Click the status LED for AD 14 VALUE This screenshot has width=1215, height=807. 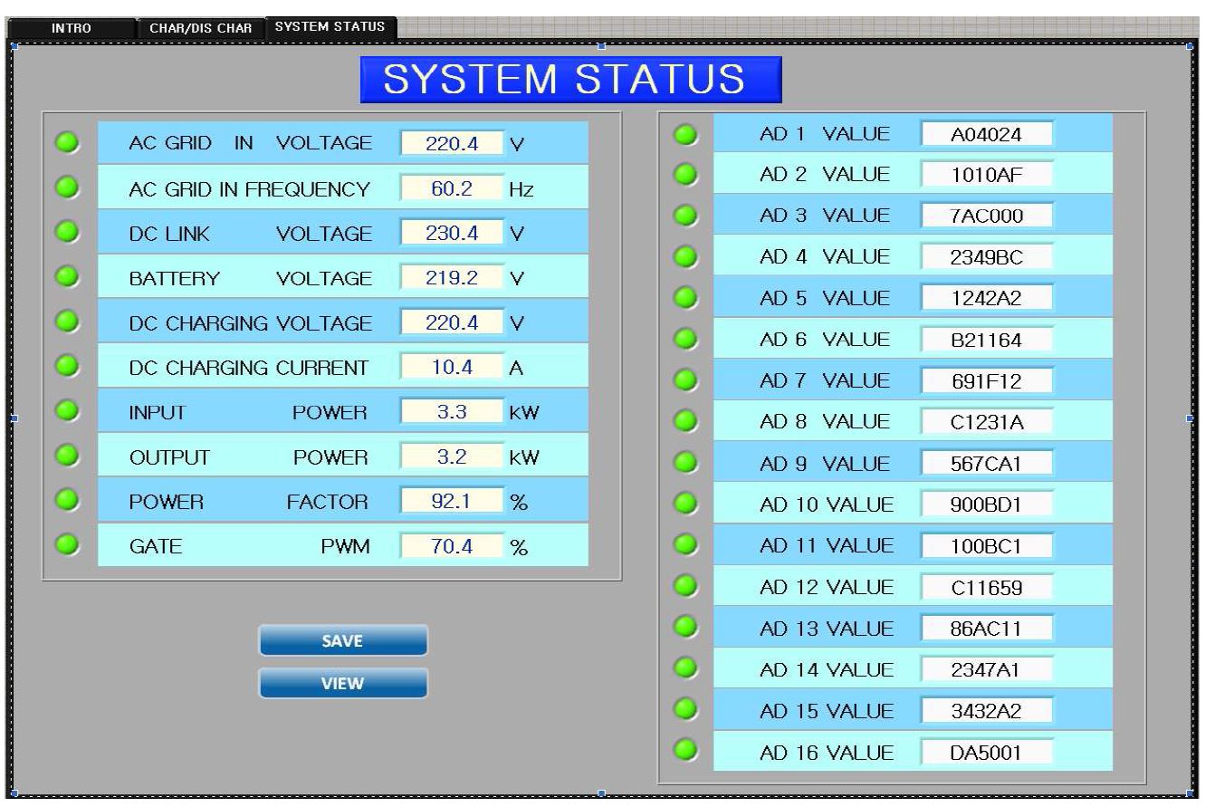(x=687, y=668)
